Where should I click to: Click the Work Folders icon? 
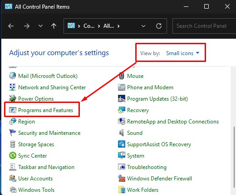(122, 190)
